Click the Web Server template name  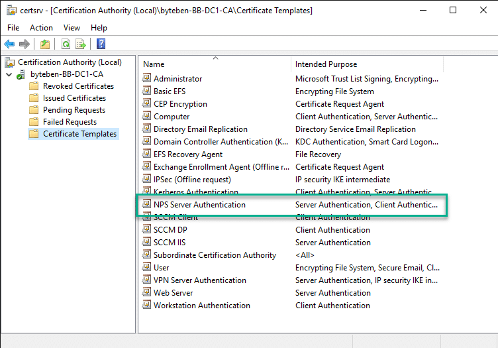[173, 293]
